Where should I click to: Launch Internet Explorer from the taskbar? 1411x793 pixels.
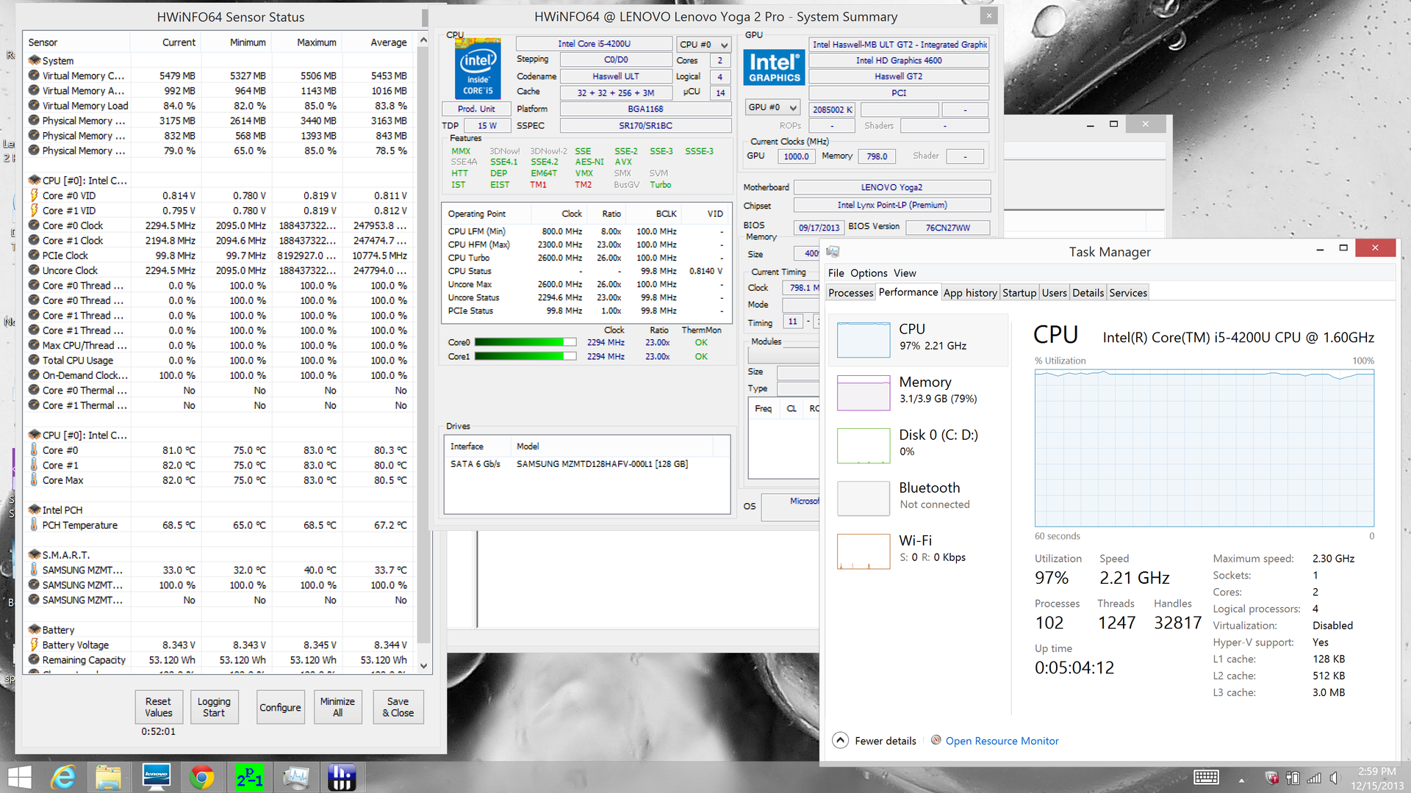pyautogui.click(x=64, y=778)
